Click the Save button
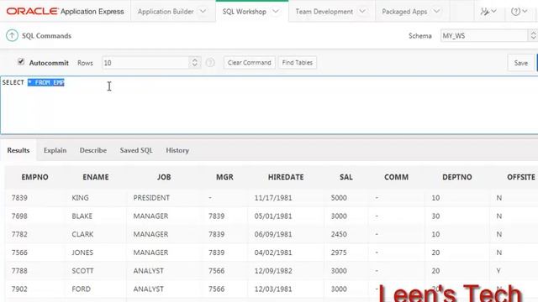The height and width of the screenshot is (302, 538). [520, 63]
